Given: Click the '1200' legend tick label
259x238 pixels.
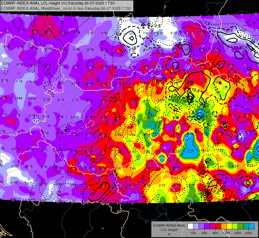Looking at the screenshot, I should (226, 233).
